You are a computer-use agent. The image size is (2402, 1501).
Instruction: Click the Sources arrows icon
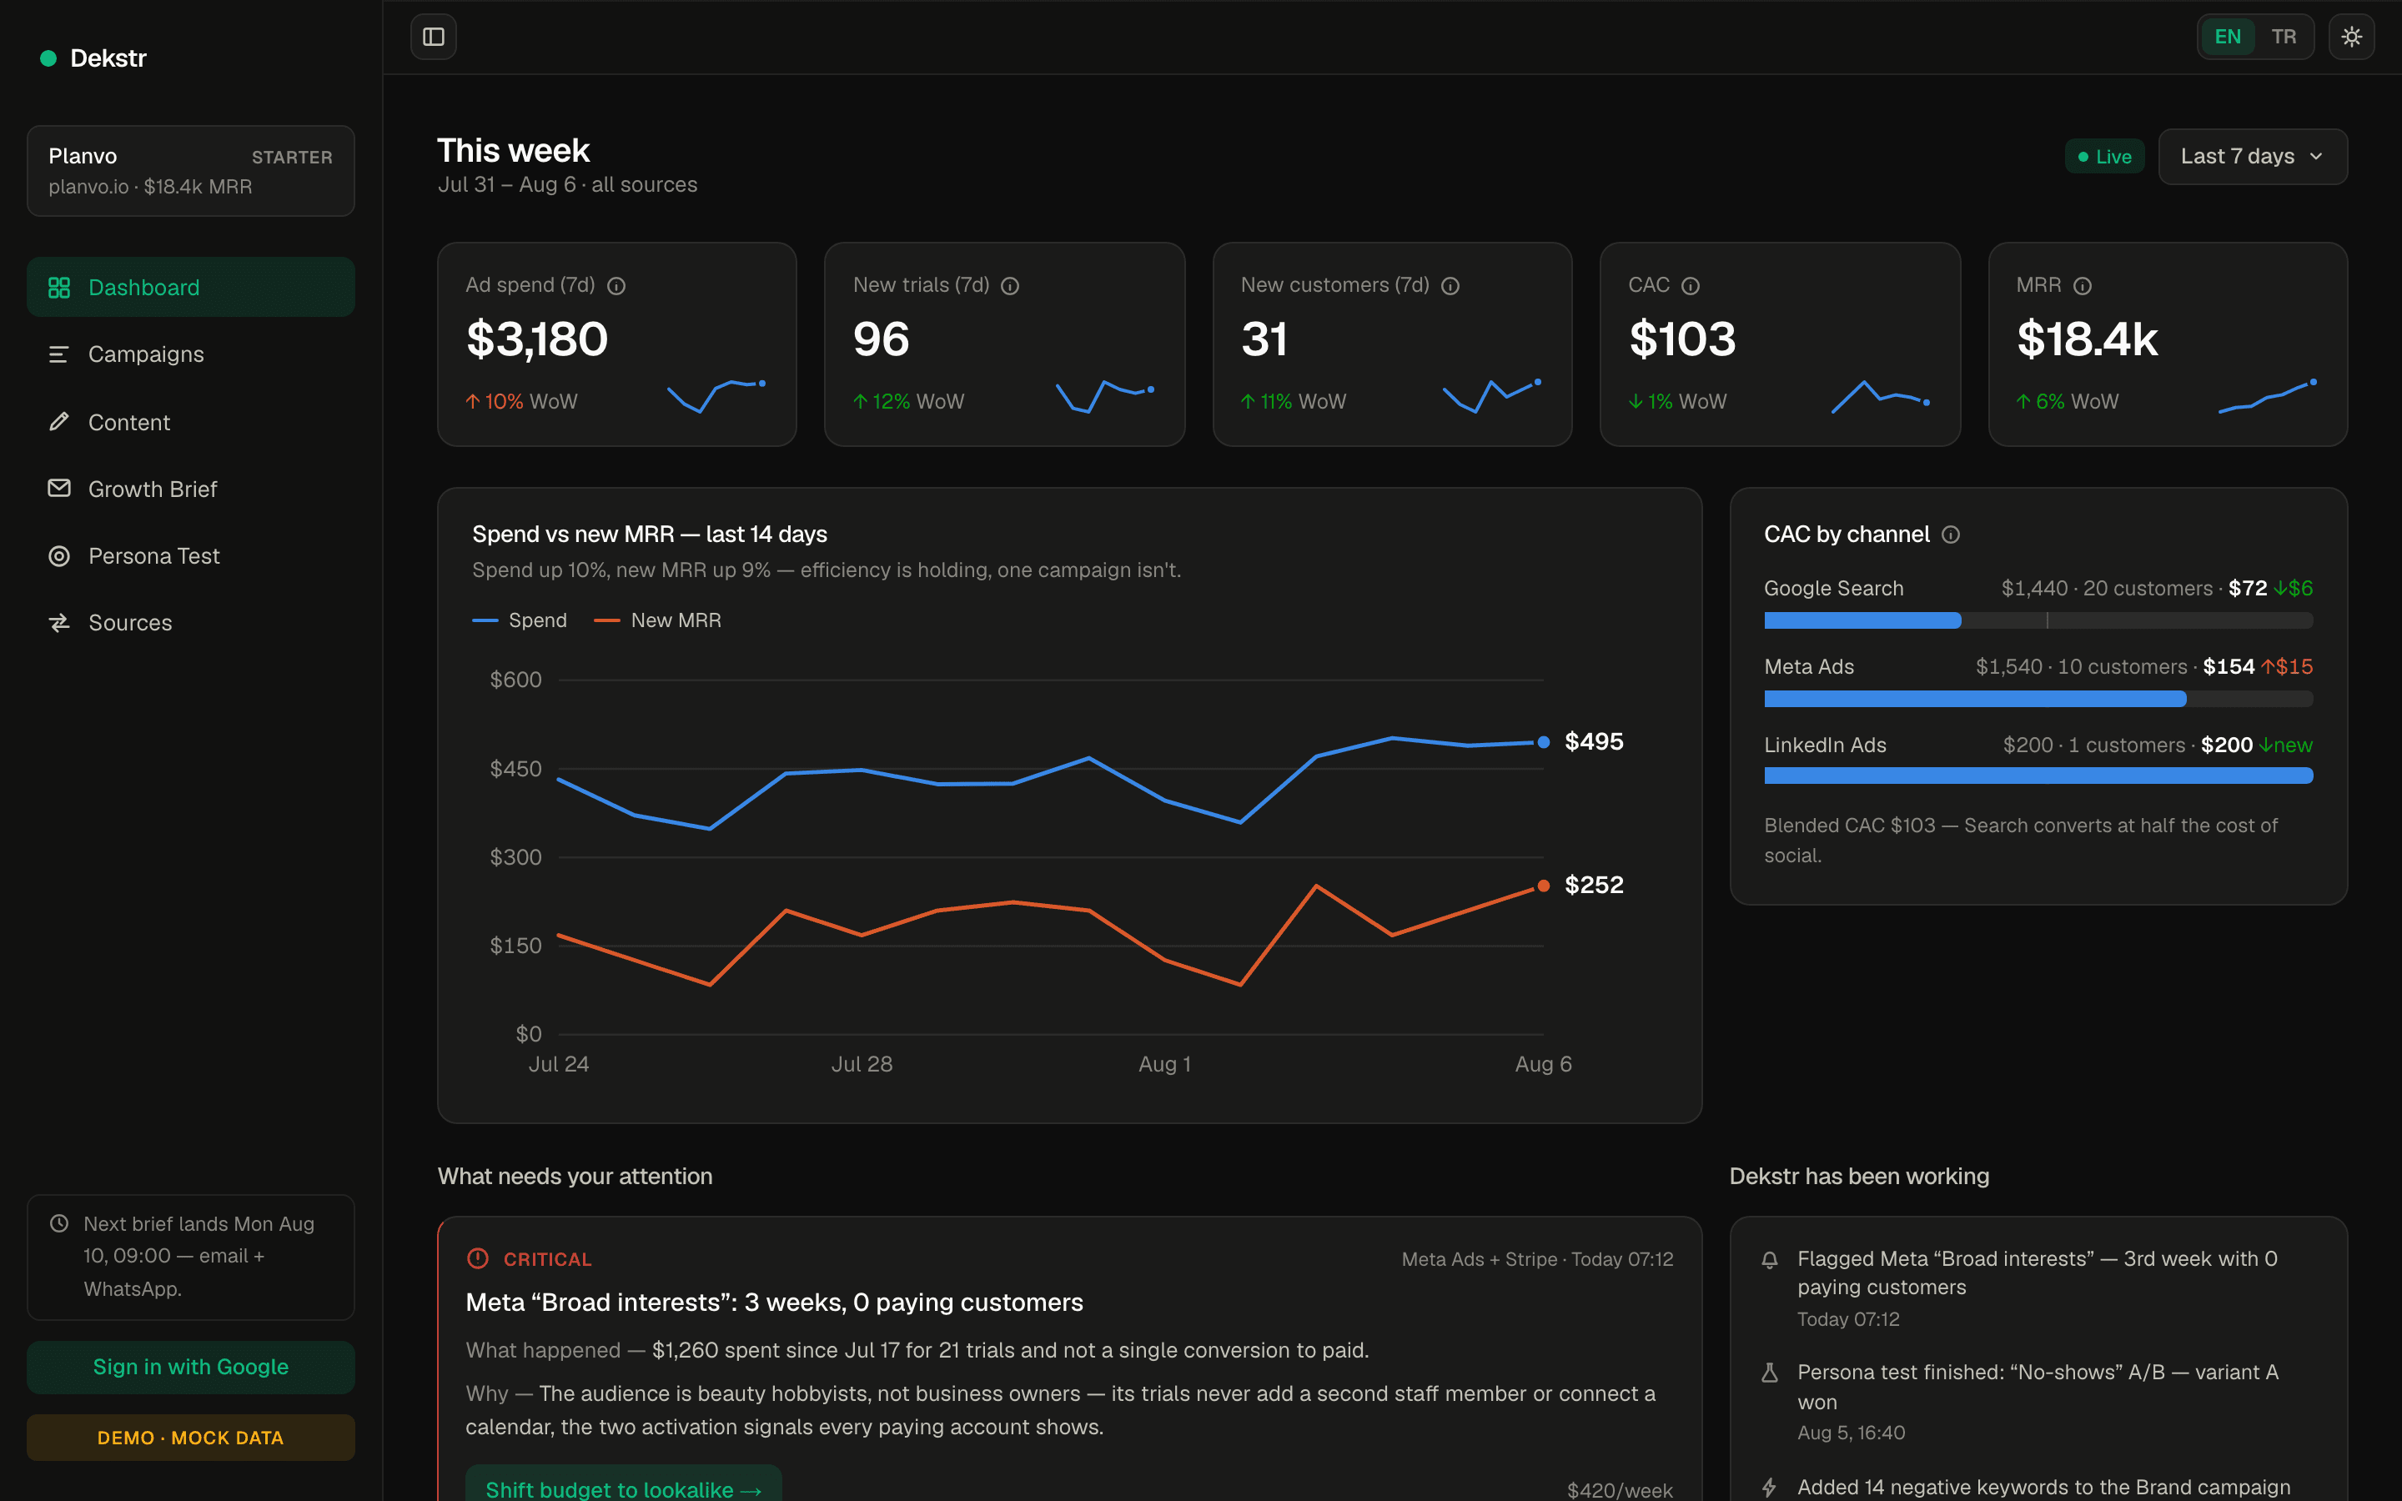pyautogui.click(x=59, y=622)
